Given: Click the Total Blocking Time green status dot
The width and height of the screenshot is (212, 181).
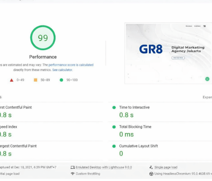Looking at the screenshot, I should coord(114,127).
